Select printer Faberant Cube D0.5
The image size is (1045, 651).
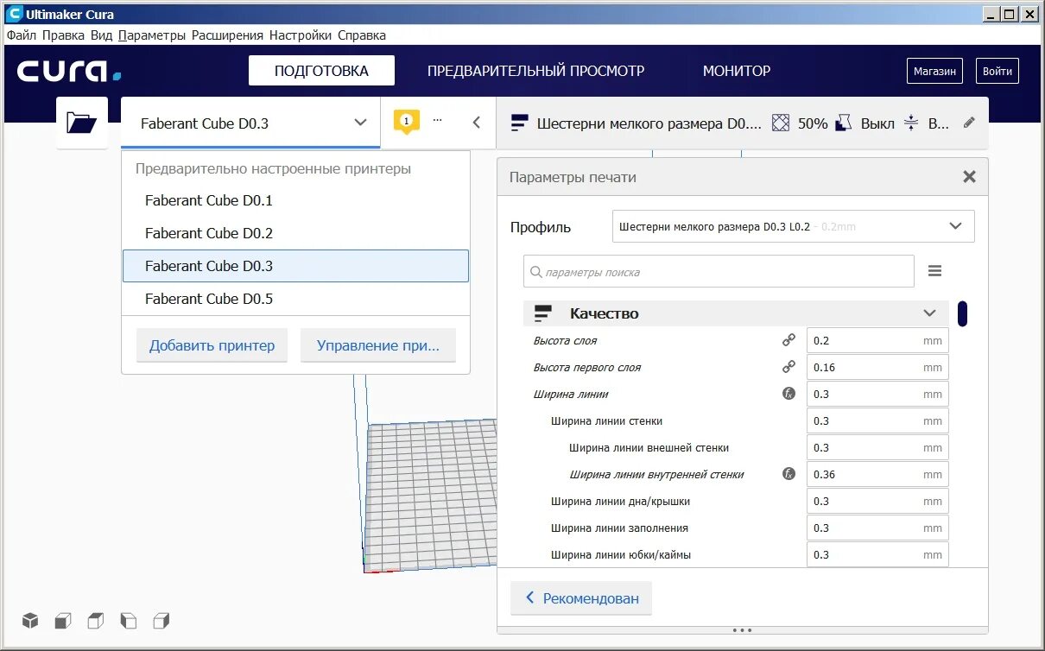click(295, 299)
